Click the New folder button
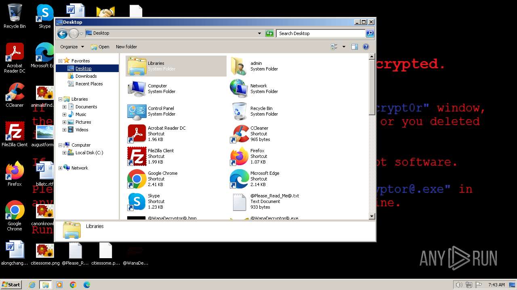The width and height of the screenshot is (517, 290). tap(126, 47)
